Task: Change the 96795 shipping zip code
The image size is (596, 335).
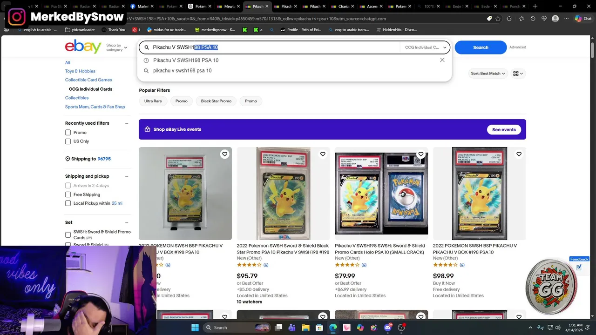Action: point(104,159)
